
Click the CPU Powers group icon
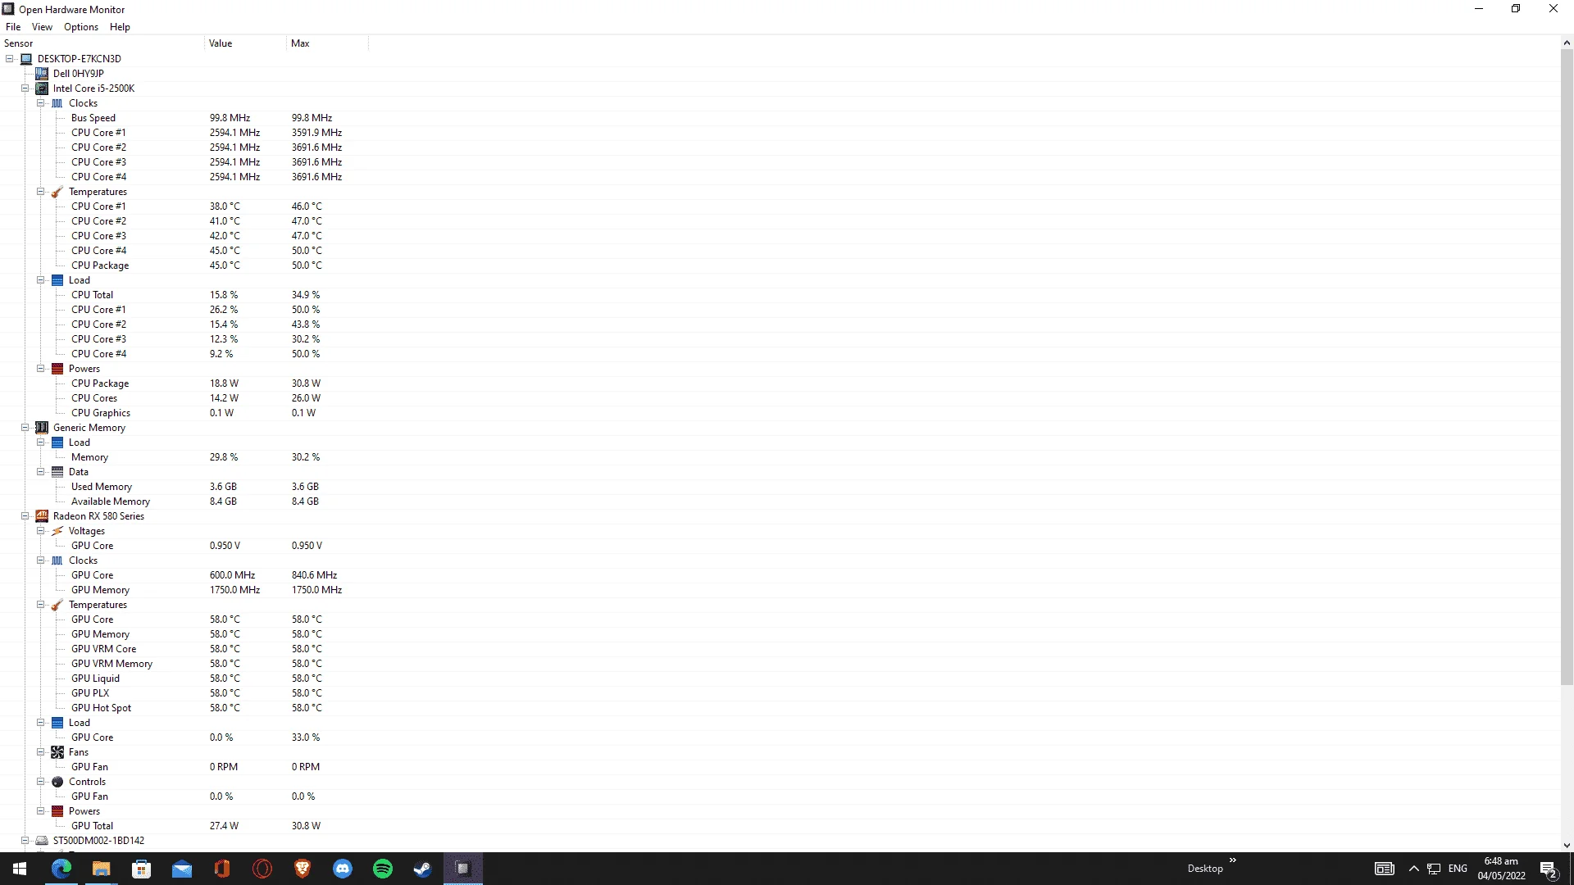tap(57, 369)
